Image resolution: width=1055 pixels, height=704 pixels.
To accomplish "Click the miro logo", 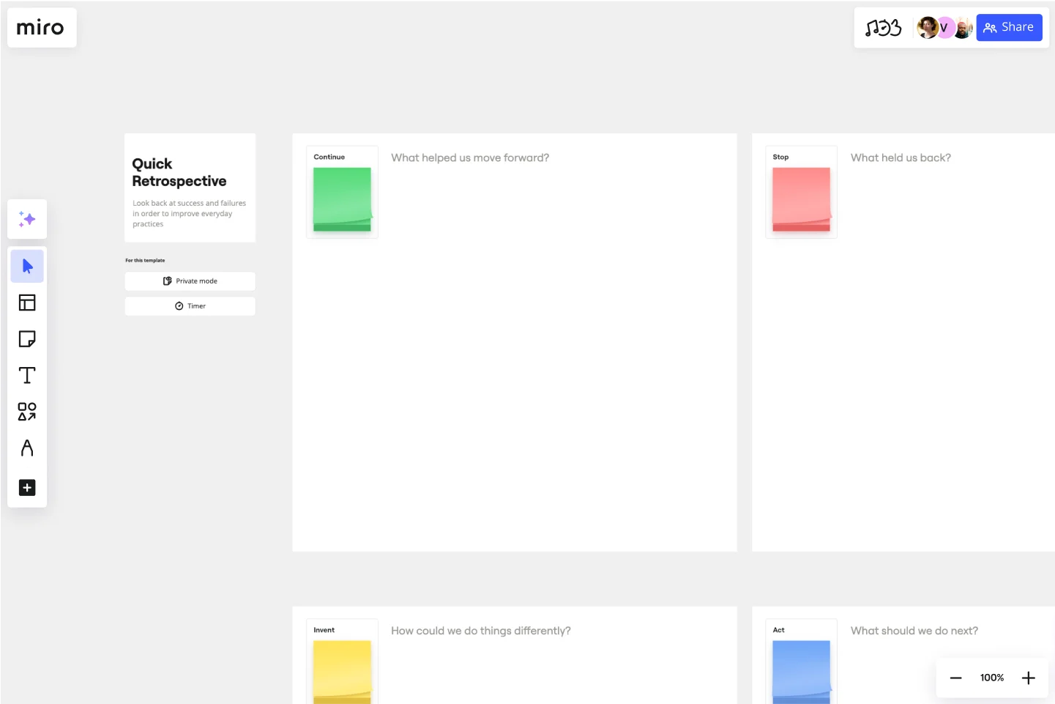I will pyautogui.click(x=40, y=28).
